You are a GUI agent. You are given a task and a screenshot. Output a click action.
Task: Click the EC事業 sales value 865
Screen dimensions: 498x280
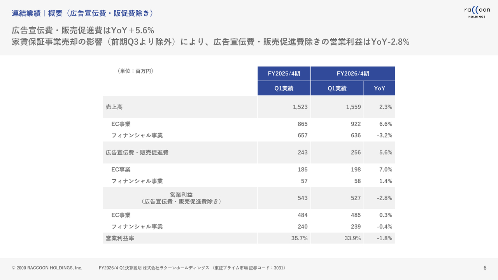tap(303, 124)
